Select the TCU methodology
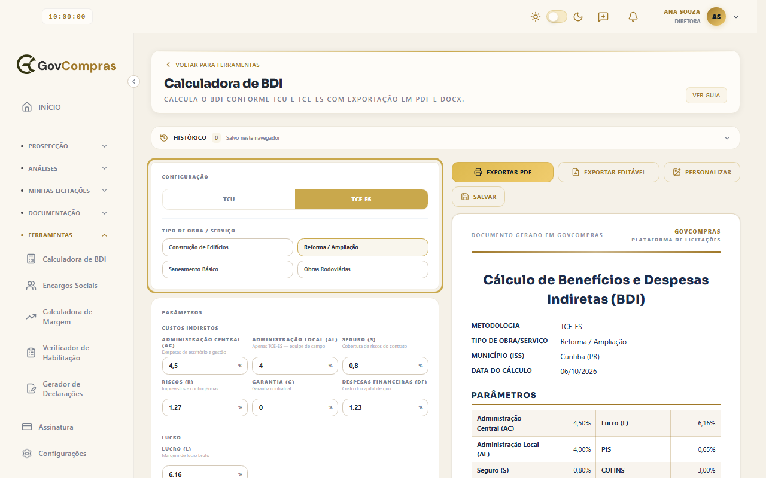Image resolution: width=766 pixels, height=478 pixels. (x=229, y=199)
